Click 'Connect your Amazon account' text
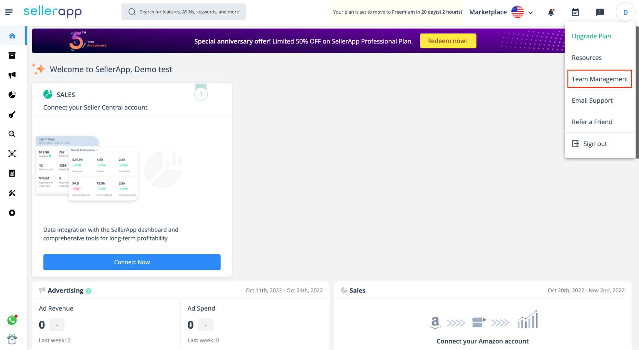Screen dimensions: 639x350 (482, 341)
